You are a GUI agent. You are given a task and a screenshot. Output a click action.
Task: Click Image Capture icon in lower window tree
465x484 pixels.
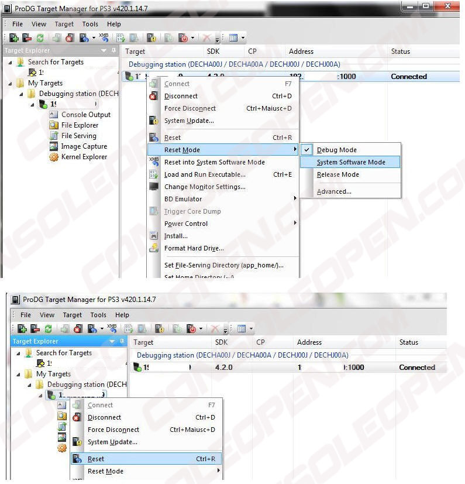62,437
